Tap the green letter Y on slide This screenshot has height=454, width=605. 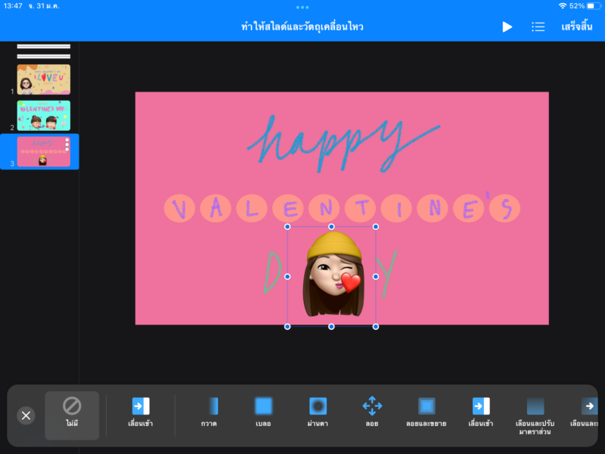click(387, 274)
